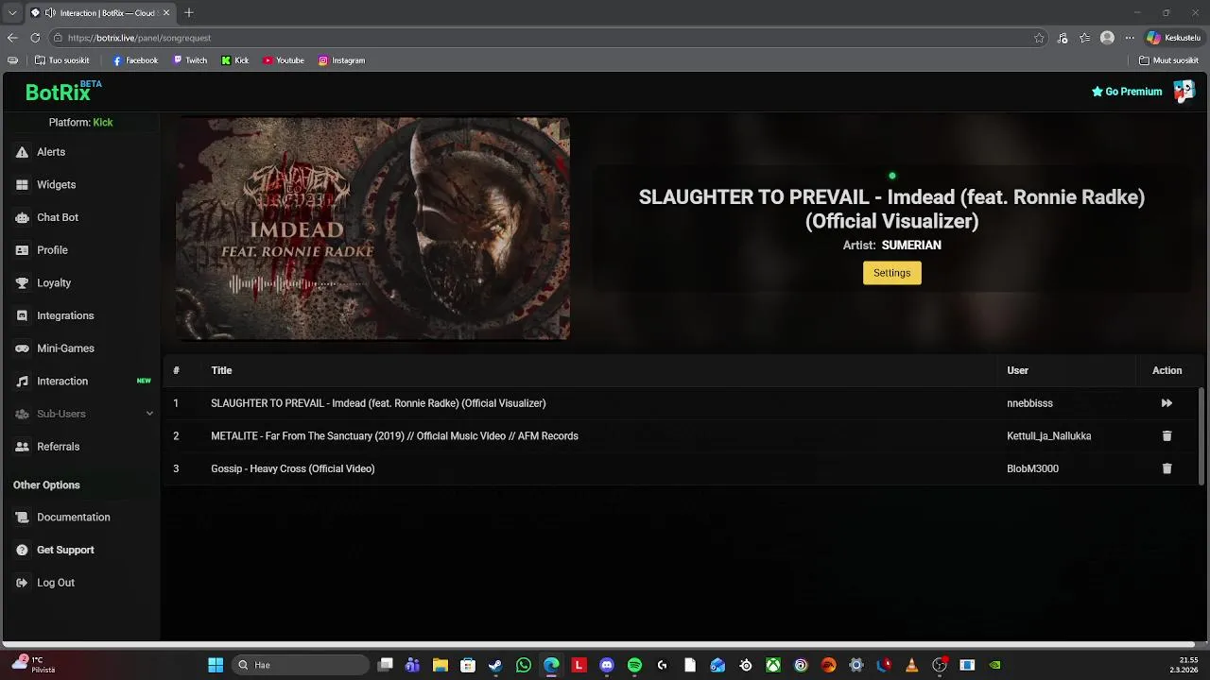Click the Go Premium link
The height and width of the screenshot is (680, 1210).
[x=1127, y=92]
